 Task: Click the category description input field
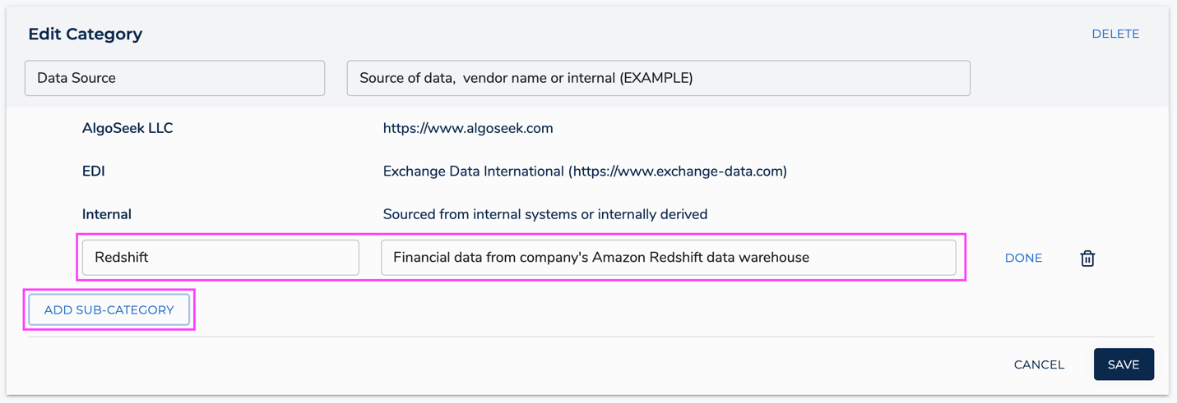pos(658,78)
